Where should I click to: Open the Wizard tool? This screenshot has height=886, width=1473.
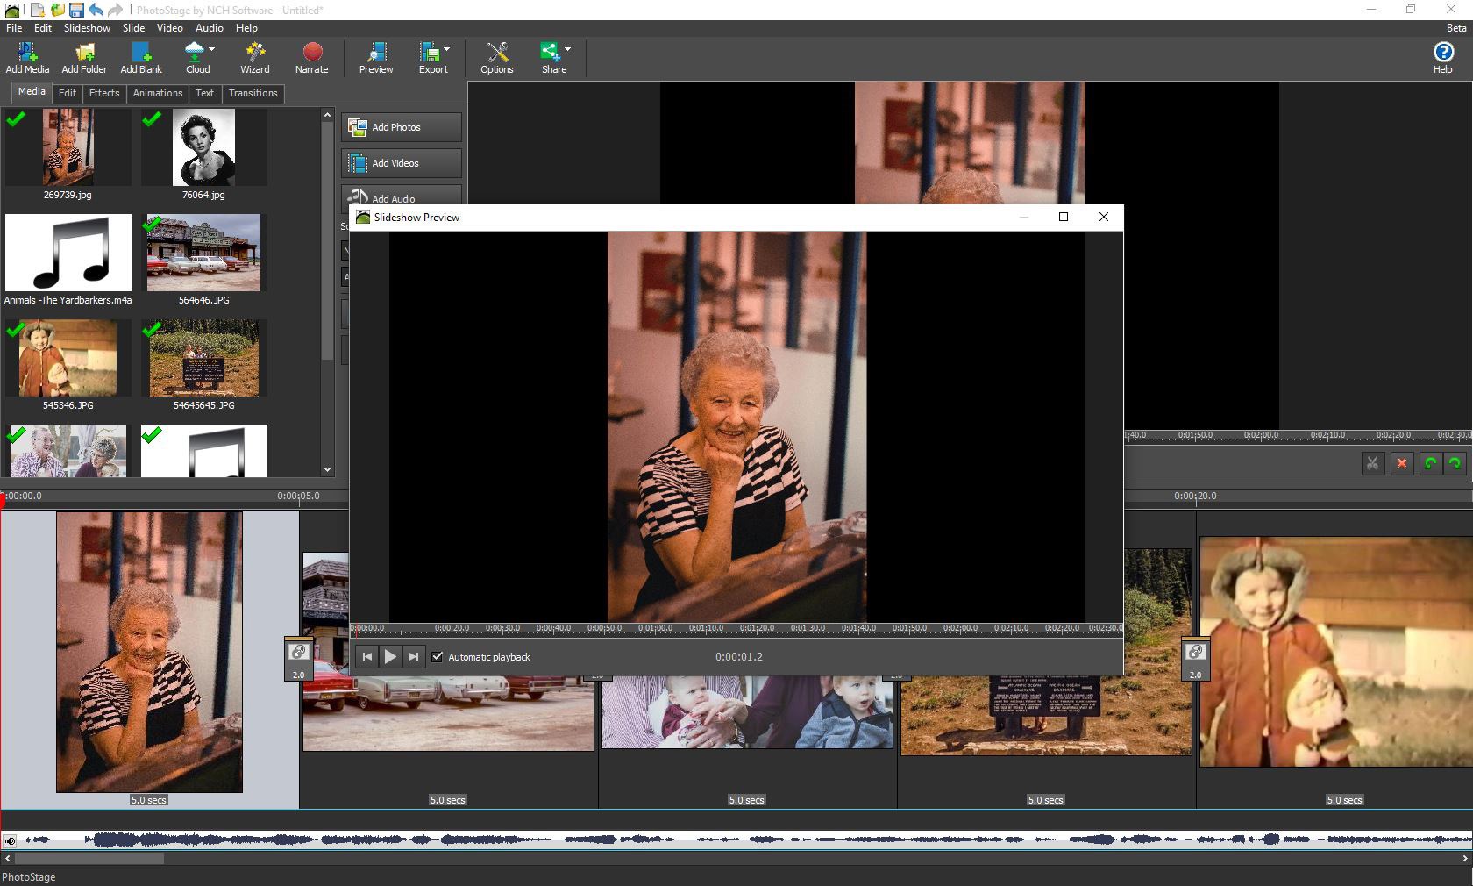[x=254, y=58]
